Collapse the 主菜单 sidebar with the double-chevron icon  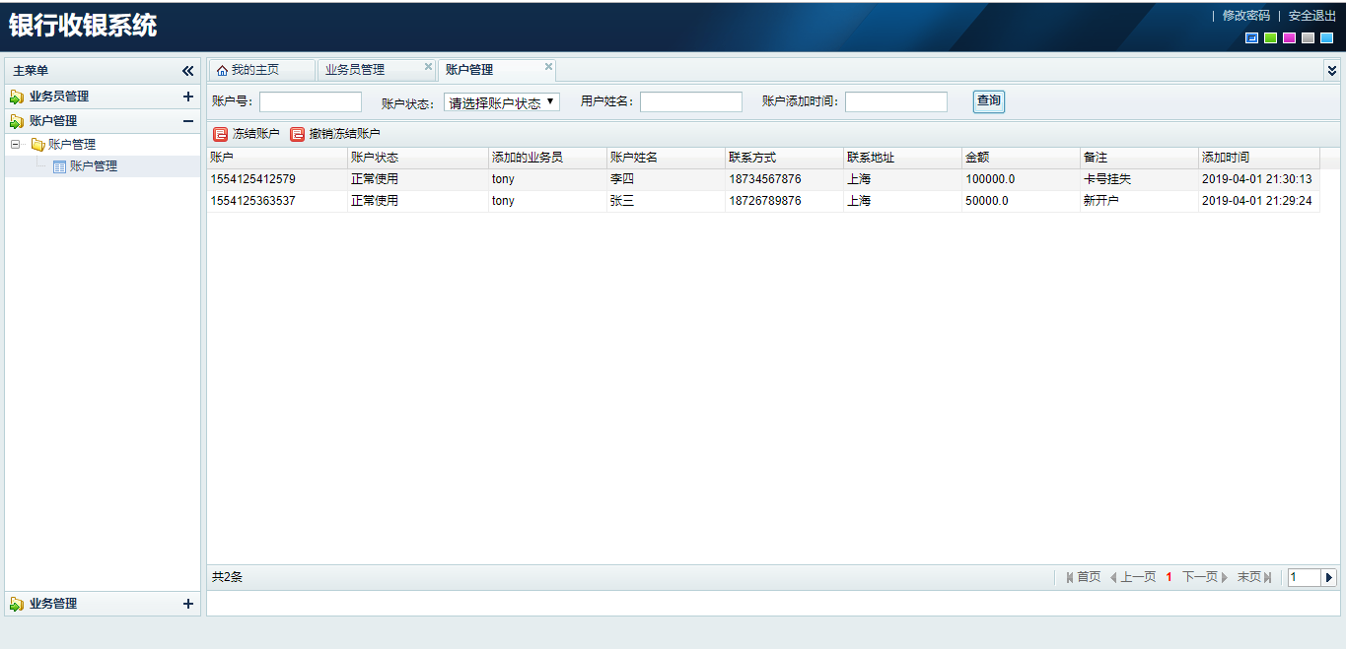(187, 71)
